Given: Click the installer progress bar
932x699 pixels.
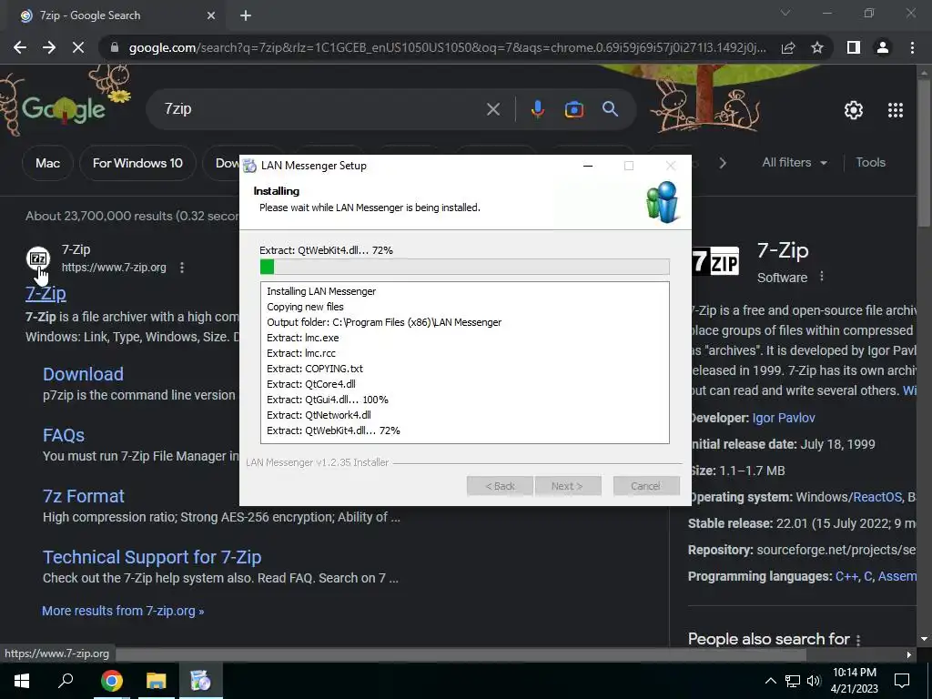Looking at the screenshot, I should tap(465, 267).
